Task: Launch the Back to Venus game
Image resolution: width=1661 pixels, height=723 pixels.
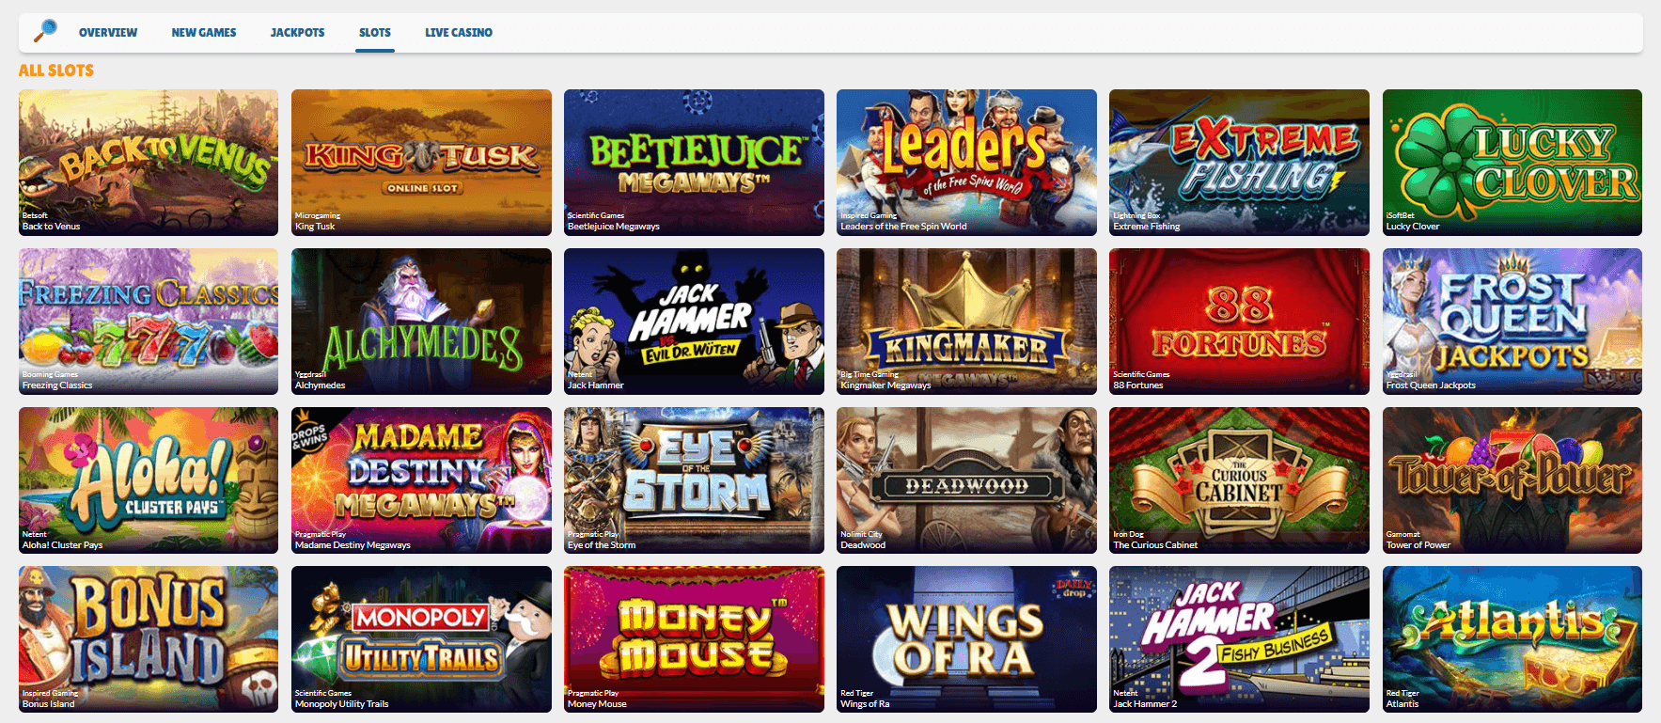Action: pos(149,163)
